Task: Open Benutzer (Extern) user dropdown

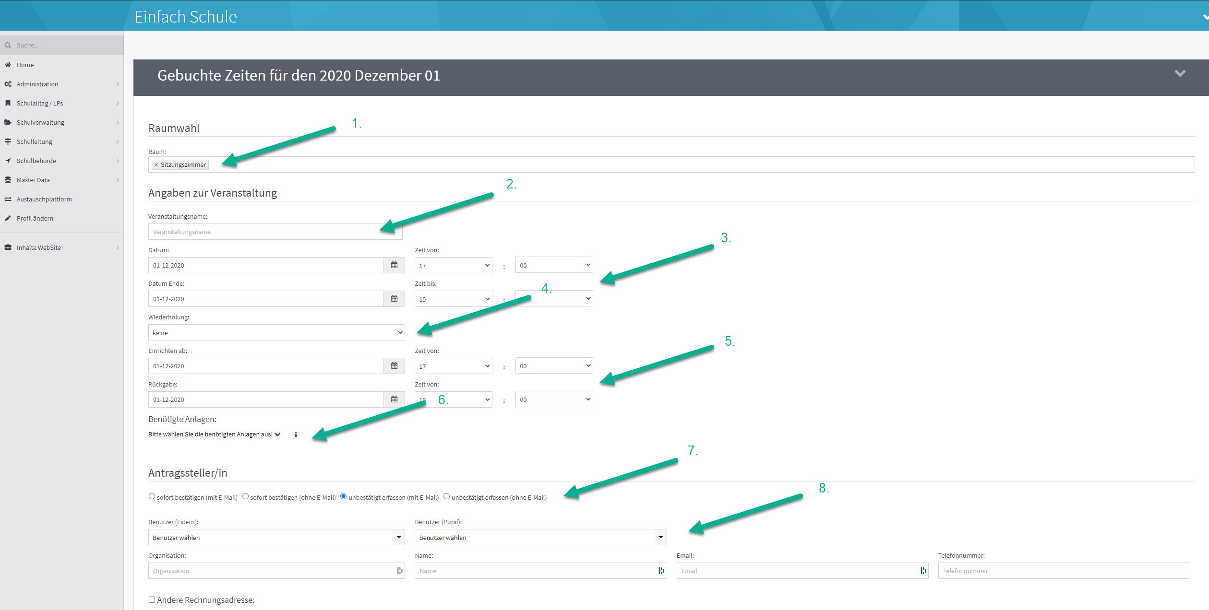Action: 276,537
